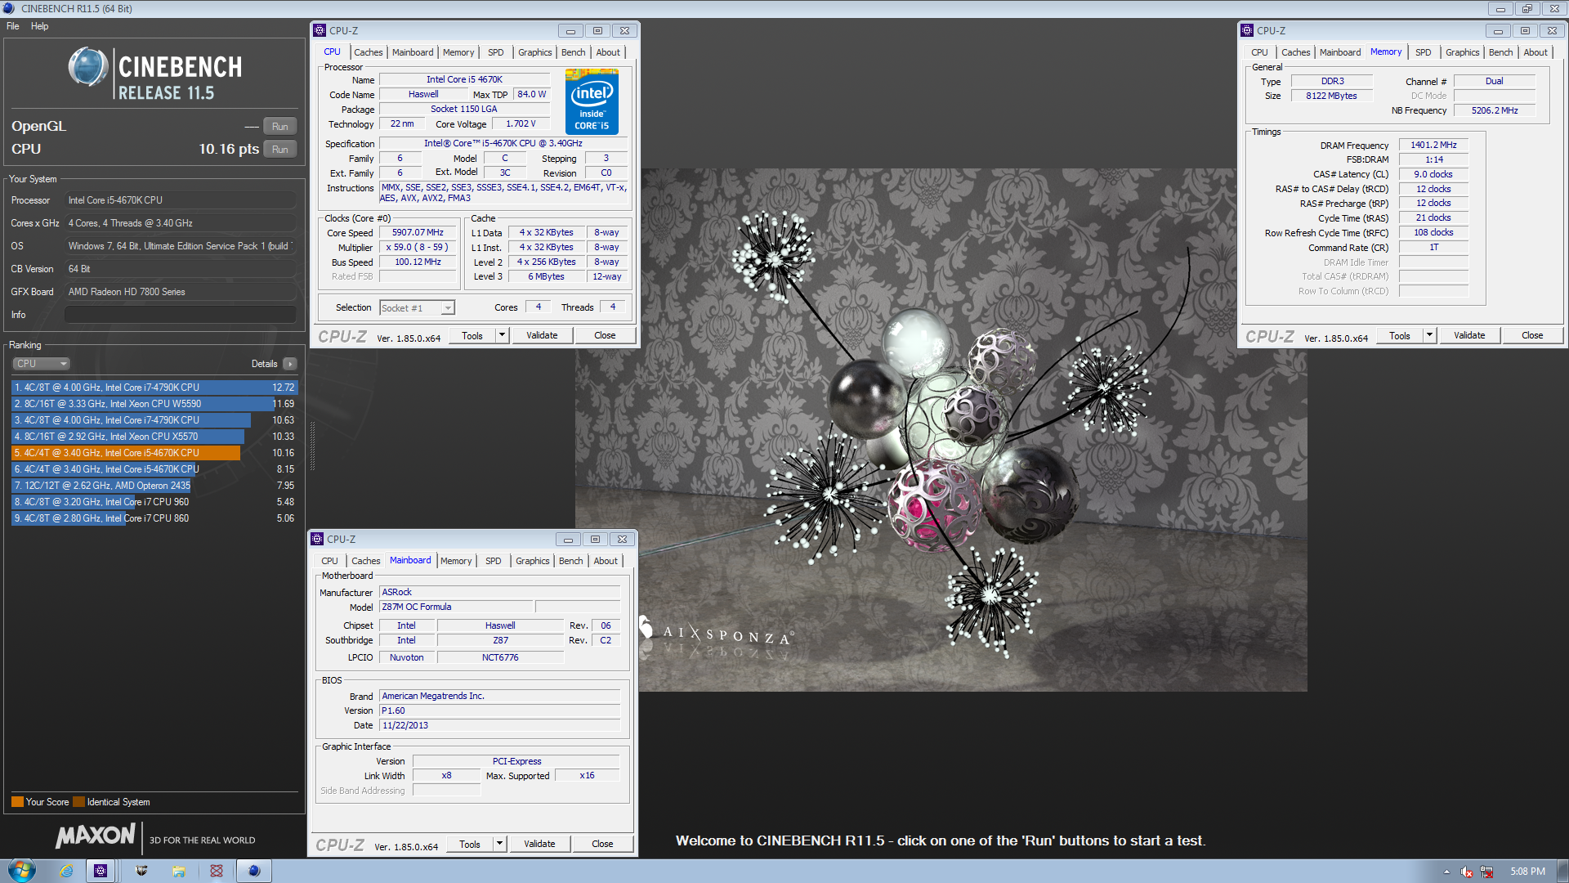Click the Z87M OC Formula model field
The width and height of the screenshot is (1569, 883).
[x=456, y=607]
